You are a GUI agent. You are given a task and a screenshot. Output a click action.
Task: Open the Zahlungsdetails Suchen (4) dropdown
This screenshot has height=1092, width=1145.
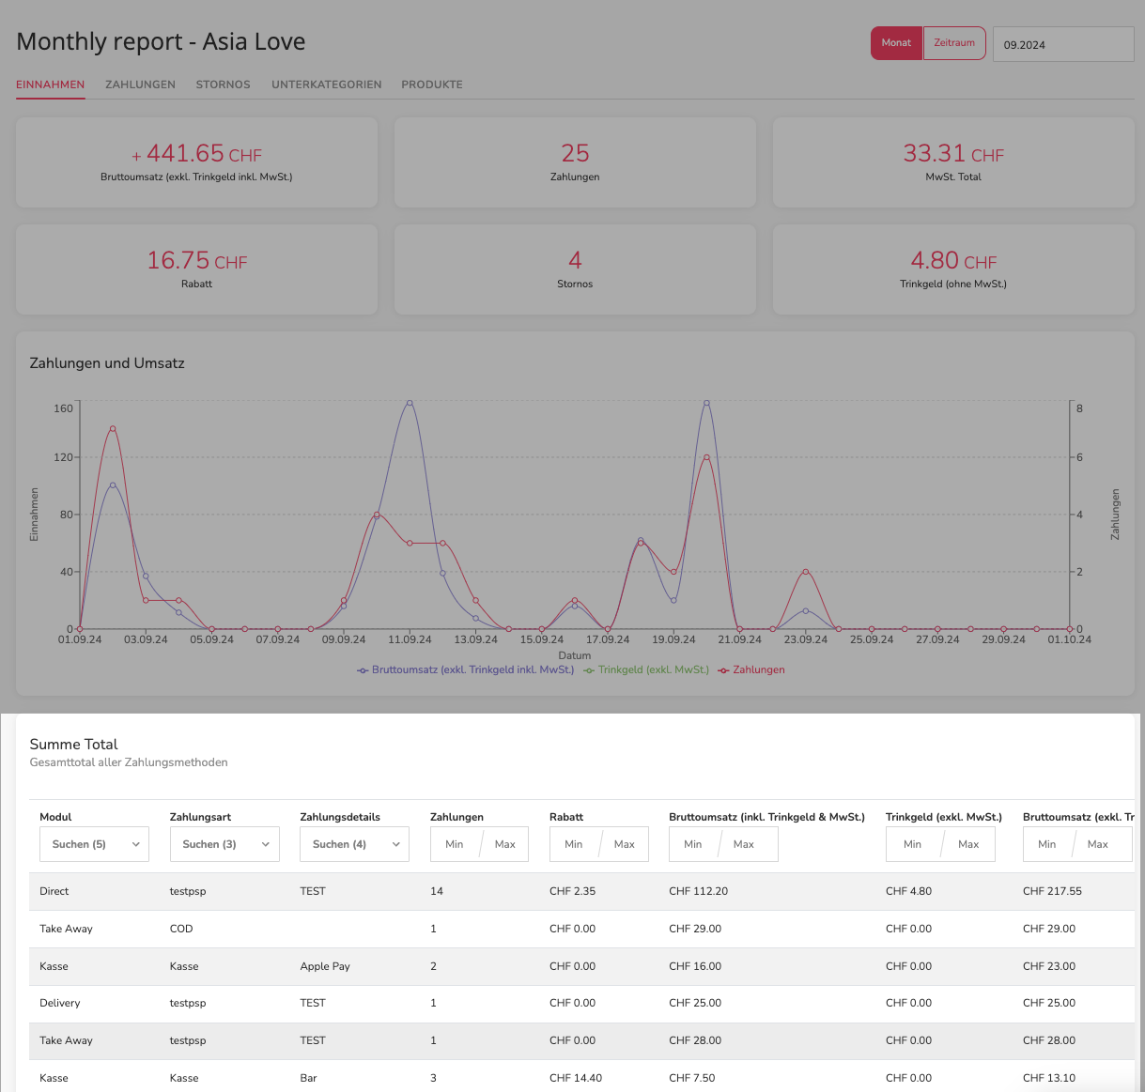[354, 844]
